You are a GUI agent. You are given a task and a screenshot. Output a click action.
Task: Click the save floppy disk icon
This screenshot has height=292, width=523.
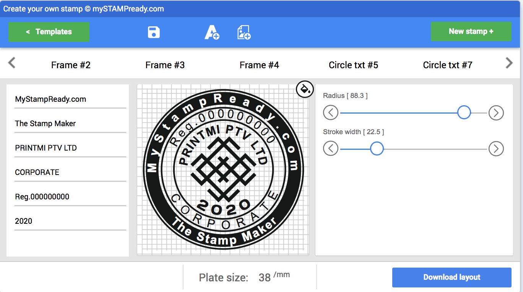[x=154, y=32]
